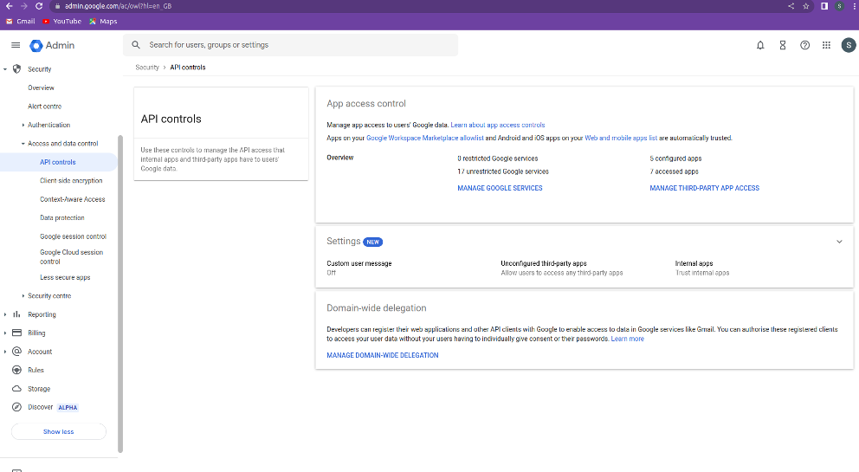This screenshot has width=859, height=472.
Task: Open Google Cloud session control
Action: pos(71,257)
